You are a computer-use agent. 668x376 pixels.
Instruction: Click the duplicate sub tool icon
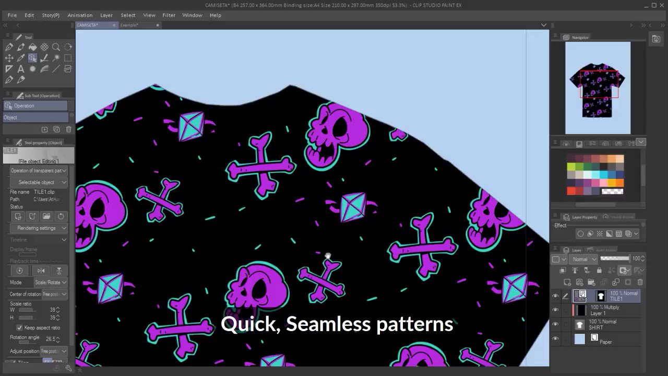tap(56, 130)
